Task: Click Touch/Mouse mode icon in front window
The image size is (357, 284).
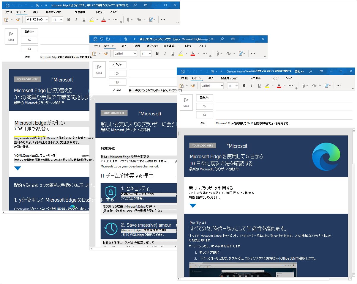Action: tap(213, 71)
